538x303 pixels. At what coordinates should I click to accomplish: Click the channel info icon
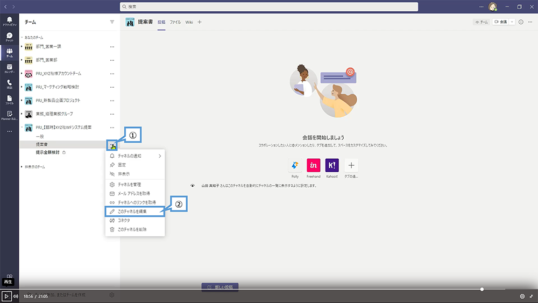[521, 22]
